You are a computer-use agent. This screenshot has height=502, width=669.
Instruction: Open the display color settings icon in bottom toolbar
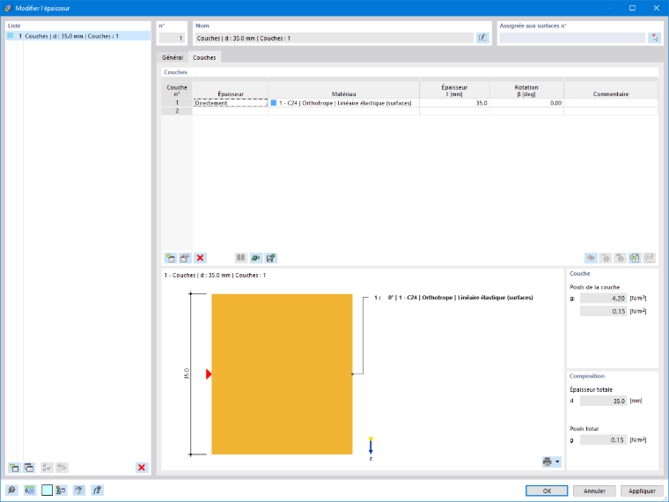61,490
